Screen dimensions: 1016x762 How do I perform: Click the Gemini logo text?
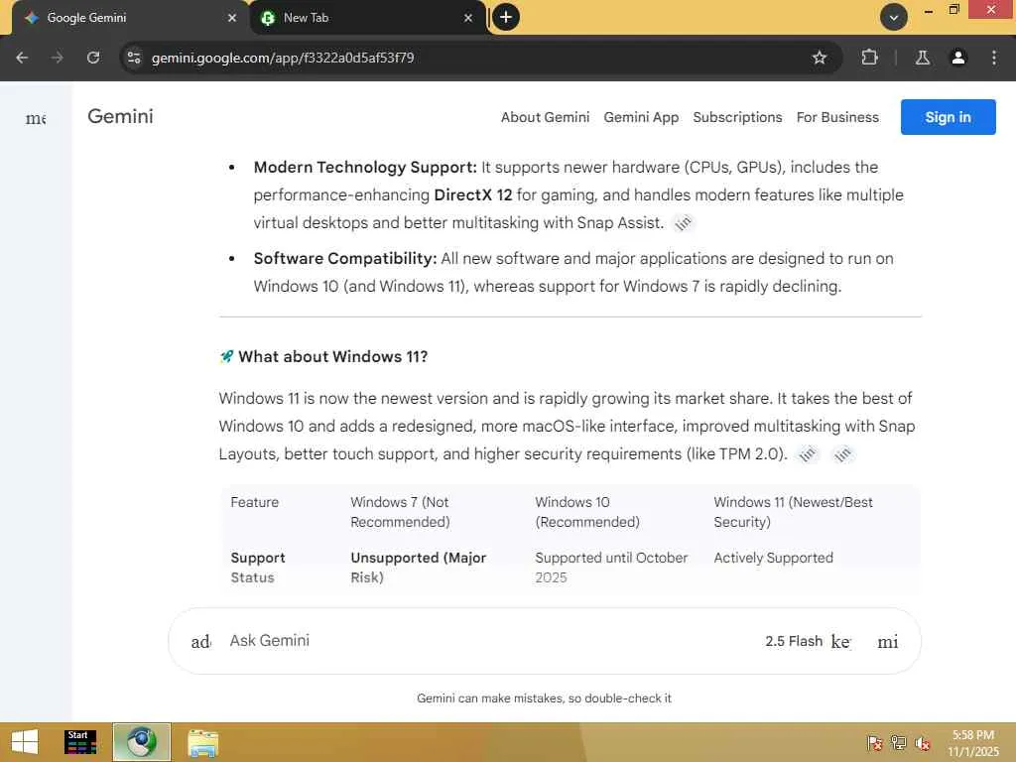[x=120, y=117]
